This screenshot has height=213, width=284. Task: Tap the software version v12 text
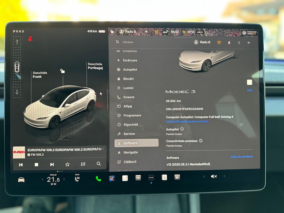188,164
